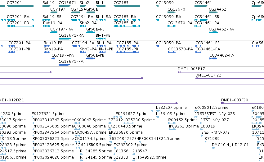
Task: Select protein CG7197-PA
Action: [63, 55]
